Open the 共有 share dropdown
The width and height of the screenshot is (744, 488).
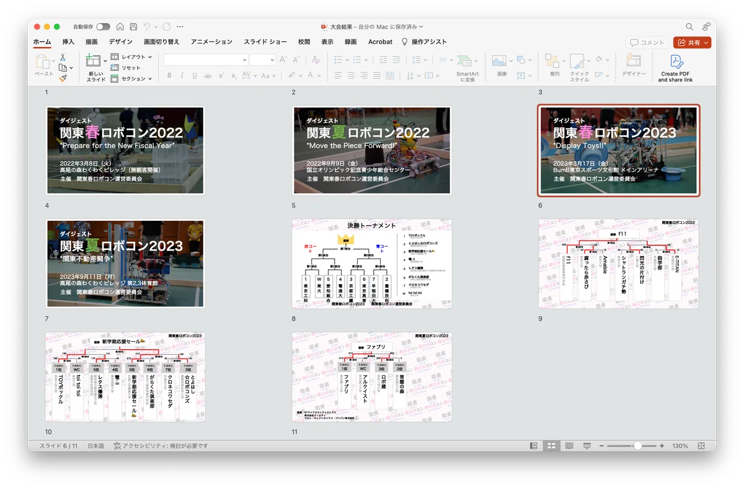click(x=693, y=43)
